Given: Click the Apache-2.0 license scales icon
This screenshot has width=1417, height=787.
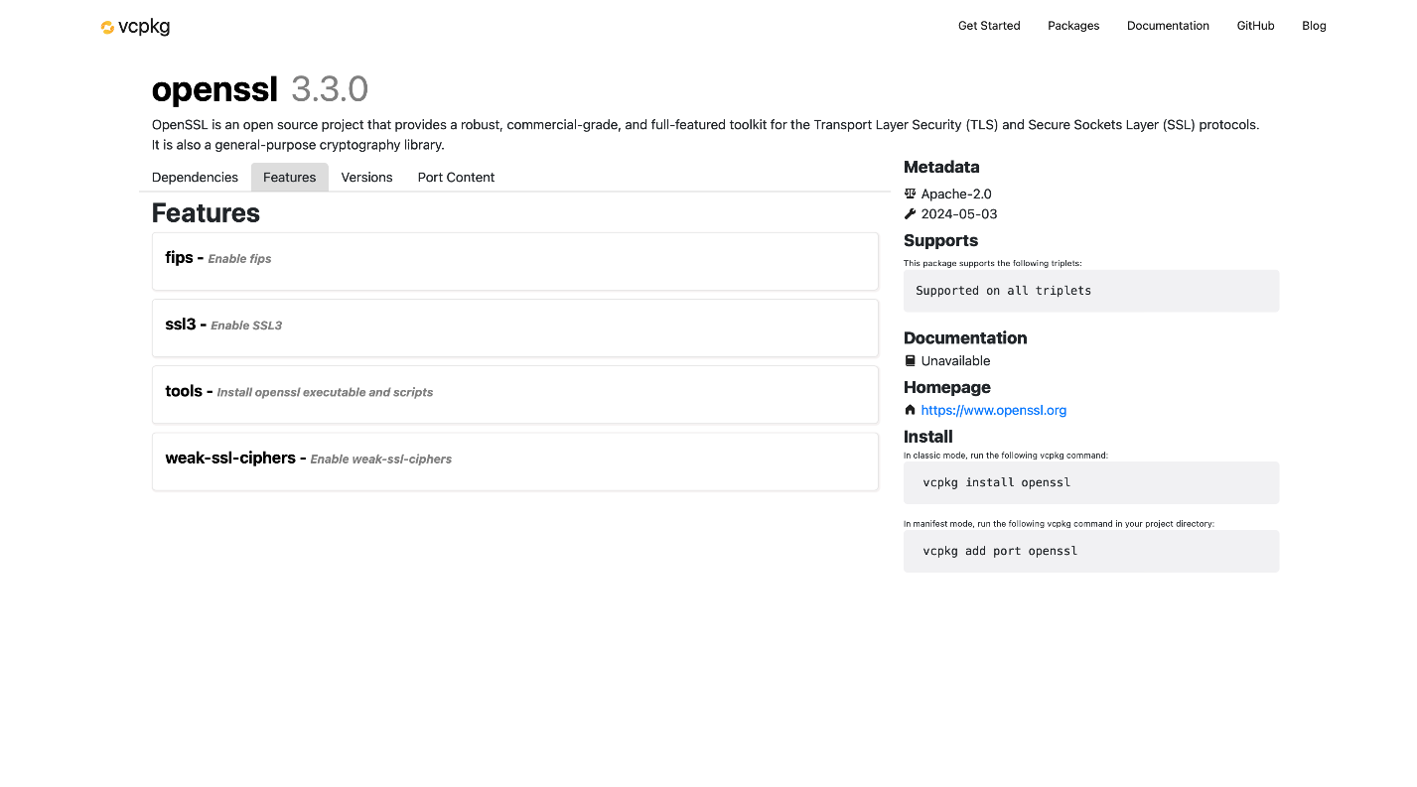Looking at the screenshot, I should [x=910, y=194].
